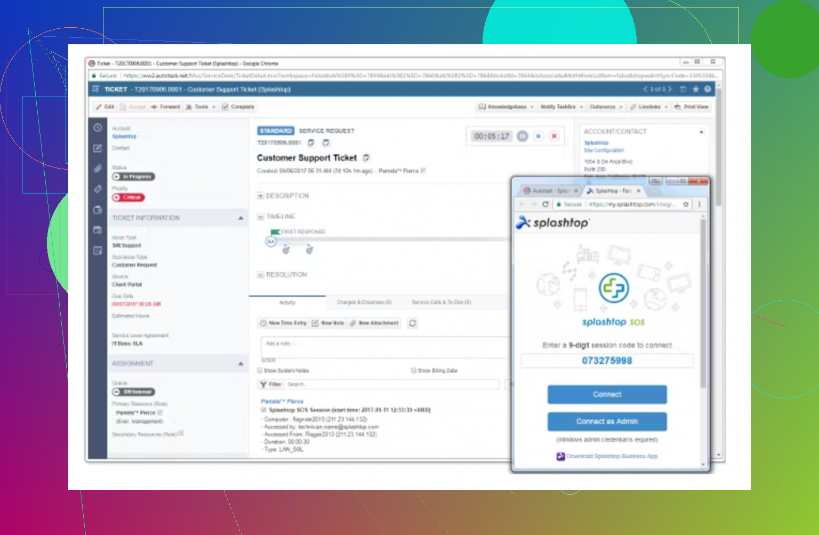
Task: Reload the Splashtop popup browser page
Action: pos(545,204)
